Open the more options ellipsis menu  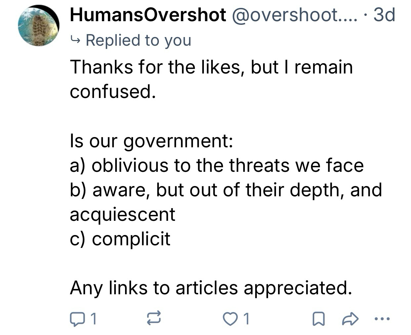[383, 319]
